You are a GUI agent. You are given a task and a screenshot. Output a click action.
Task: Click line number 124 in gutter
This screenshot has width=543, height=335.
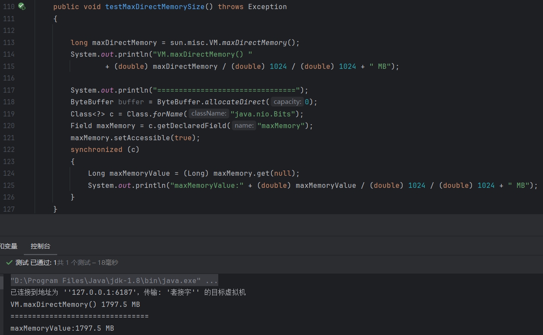[x=9, y=173]
